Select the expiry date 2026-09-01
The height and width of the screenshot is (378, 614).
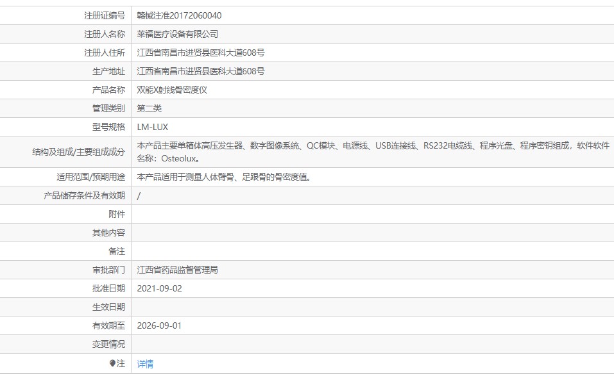(x=159, y=325)
